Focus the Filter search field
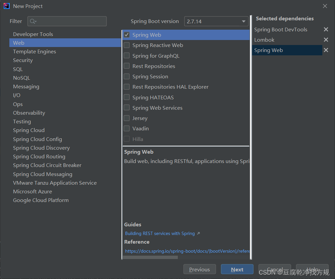 [67, 21]
